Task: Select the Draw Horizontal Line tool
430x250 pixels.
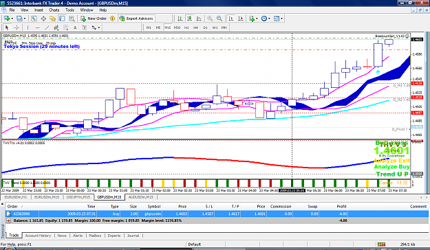Action: [x=38, y=27]
